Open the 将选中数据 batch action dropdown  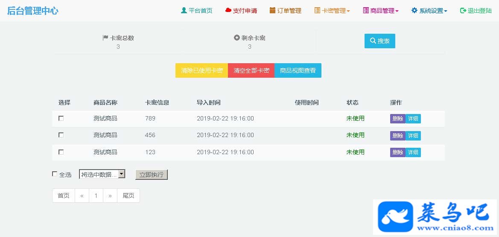(102, 174)
